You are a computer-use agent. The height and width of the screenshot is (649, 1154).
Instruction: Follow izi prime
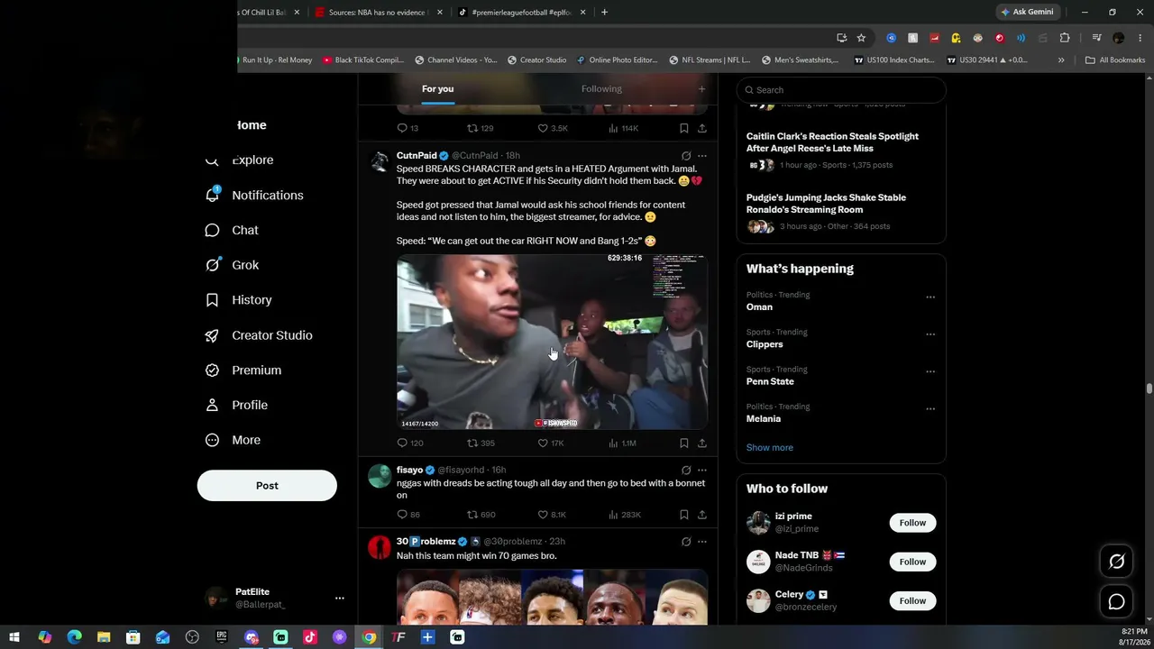pyautogui.click(x=912, y=523)
